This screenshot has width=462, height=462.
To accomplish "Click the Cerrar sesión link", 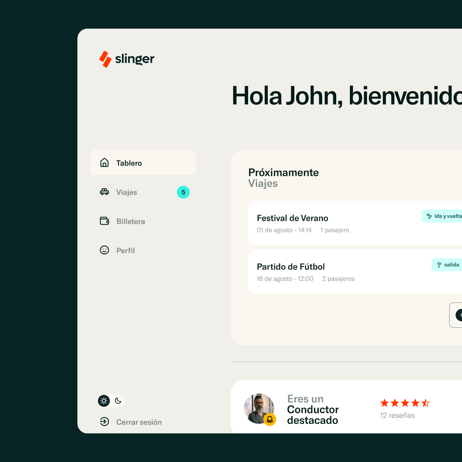I will click(139, 422).
